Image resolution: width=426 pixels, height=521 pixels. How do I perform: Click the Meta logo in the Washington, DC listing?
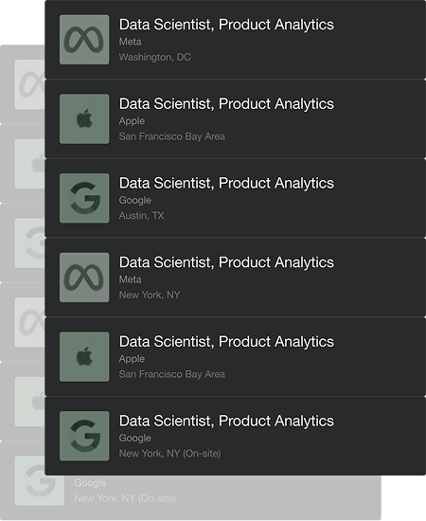pos(84,40)
